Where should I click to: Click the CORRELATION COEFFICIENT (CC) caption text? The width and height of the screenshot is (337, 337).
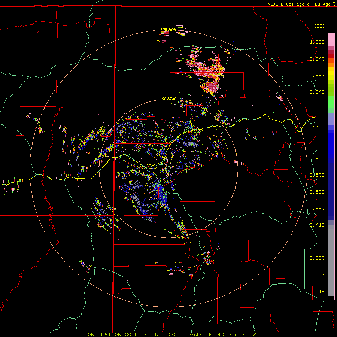point(131,334)
